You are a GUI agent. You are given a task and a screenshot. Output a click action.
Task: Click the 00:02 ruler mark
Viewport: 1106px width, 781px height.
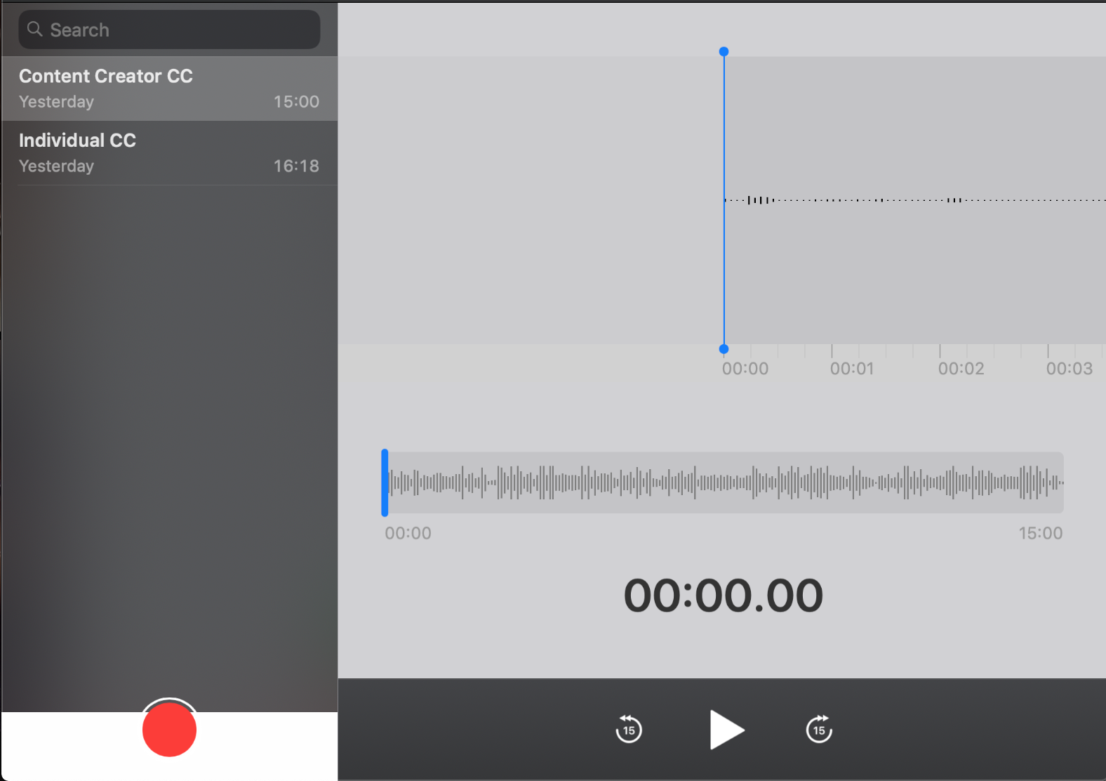tap(961, 369)
